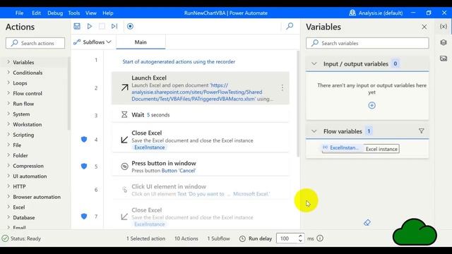Screen dimensions: 452x254
Task: Switch to the Main subflow tab
Action: [141, 42]
